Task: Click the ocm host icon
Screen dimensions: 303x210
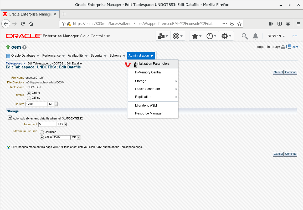Action: [x=290, y=47]
